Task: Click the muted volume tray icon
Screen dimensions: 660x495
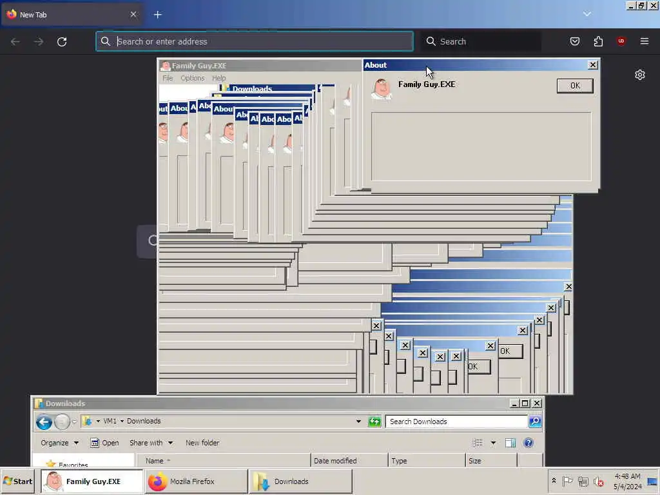Action: pyautogui.click(x=598, y=481)
